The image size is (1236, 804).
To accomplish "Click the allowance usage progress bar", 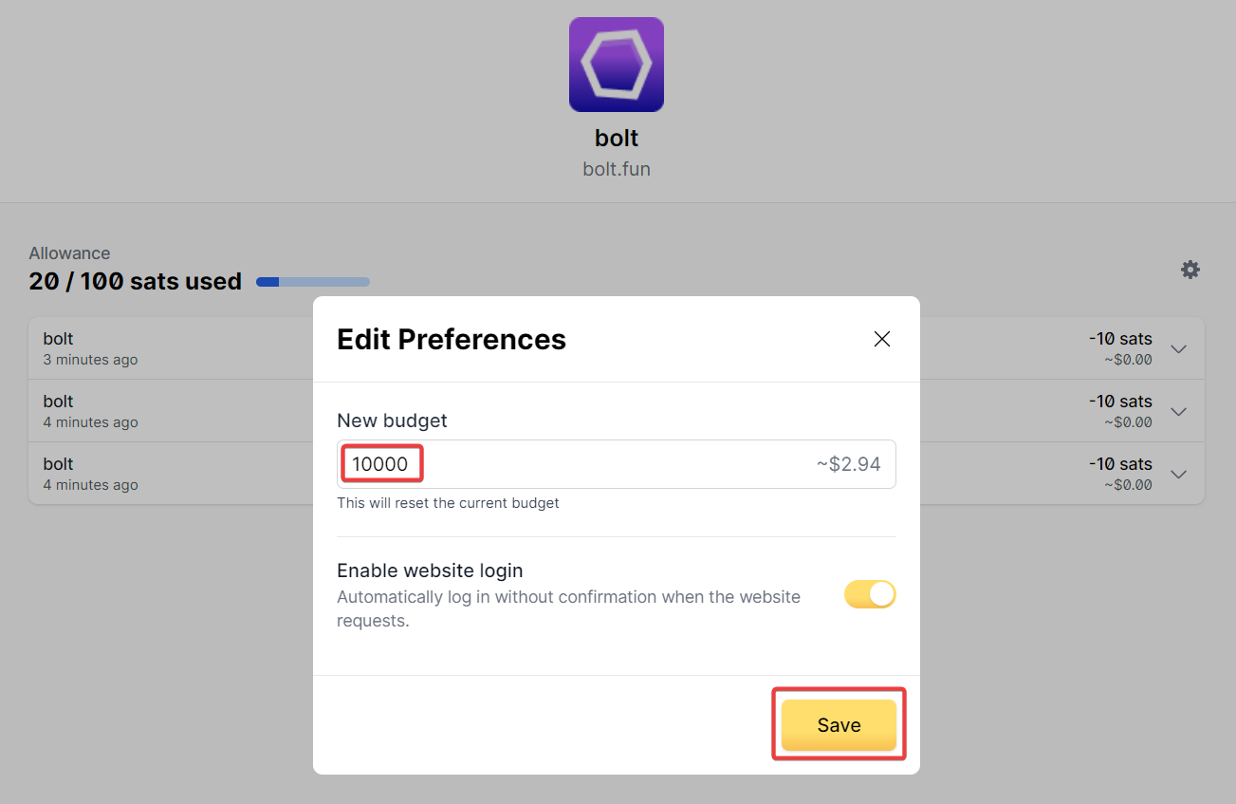I will pos(313,282).
